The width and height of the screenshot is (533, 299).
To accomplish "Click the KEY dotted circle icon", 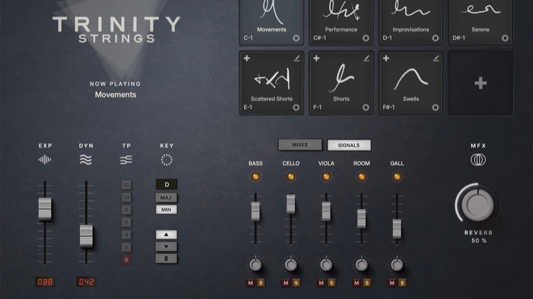I will [x=167, y=160].
